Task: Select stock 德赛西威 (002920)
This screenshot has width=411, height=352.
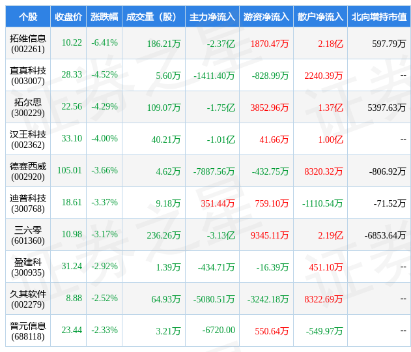Action: point(28,171)
